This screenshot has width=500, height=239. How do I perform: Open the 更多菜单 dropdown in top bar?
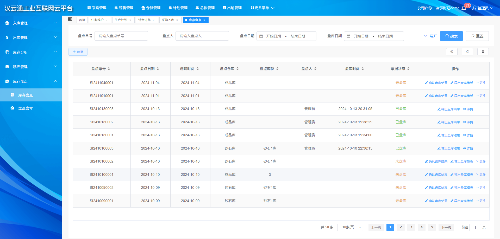coord(262,8)
